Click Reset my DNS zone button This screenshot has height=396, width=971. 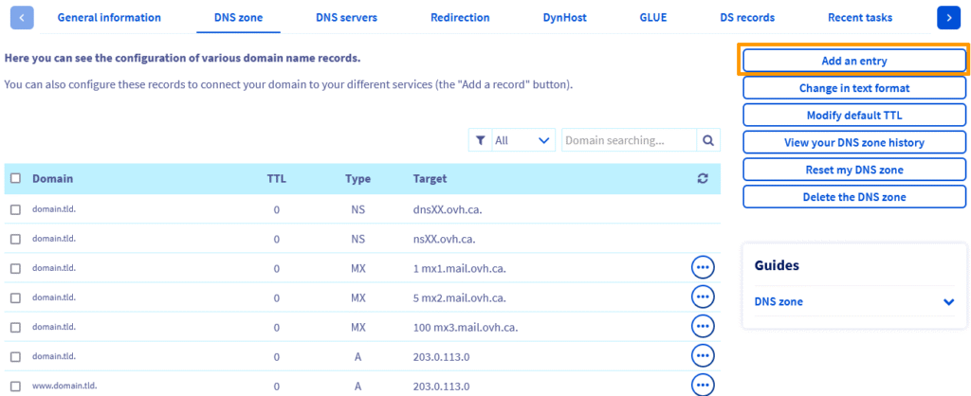[854, 170]
